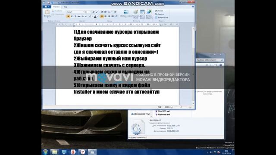Screen dimensions: 276x155
Task: Open File Explorer from the taskbar
Action: click(x=55, y=152)
